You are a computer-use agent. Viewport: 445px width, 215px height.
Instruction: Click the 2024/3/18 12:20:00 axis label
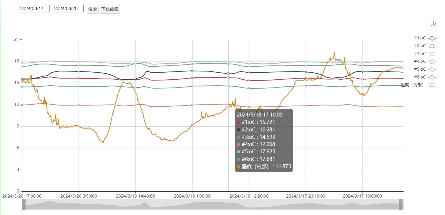249,196
